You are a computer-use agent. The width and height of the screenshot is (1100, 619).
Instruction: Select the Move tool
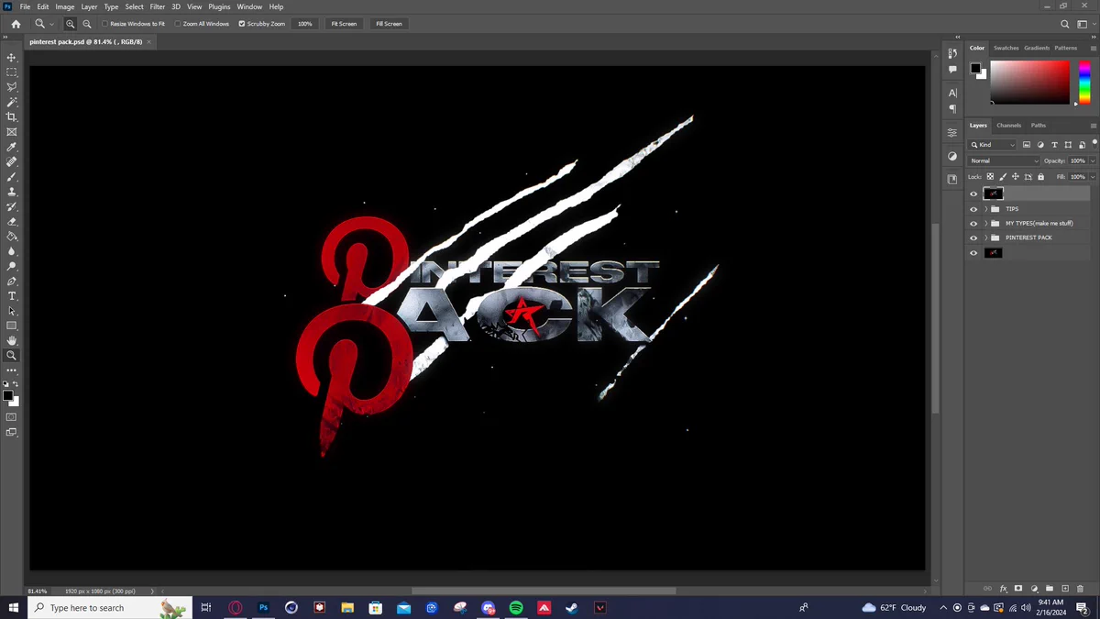point(12,58)
